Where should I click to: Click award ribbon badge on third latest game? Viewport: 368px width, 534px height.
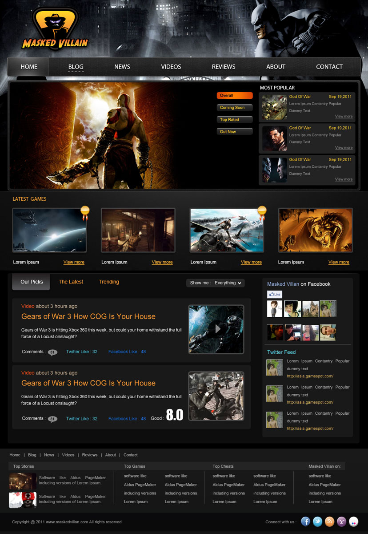coord(262,213)
